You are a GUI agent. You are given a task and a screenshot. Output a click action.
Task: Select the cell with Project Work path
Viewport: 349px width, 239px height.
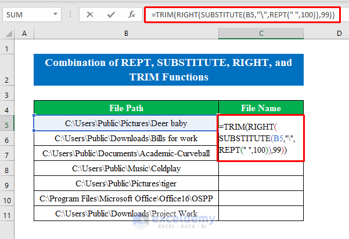(126, 214)
